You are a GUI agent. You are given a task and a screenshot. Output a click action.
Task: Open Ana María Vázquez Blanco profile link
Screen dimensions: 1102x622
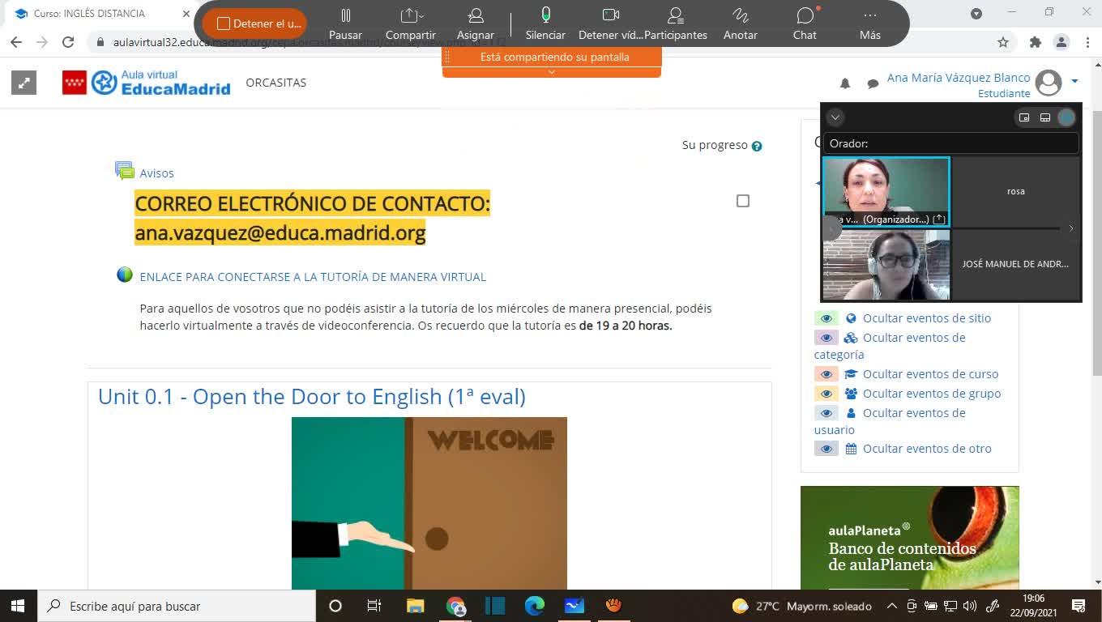959,78
